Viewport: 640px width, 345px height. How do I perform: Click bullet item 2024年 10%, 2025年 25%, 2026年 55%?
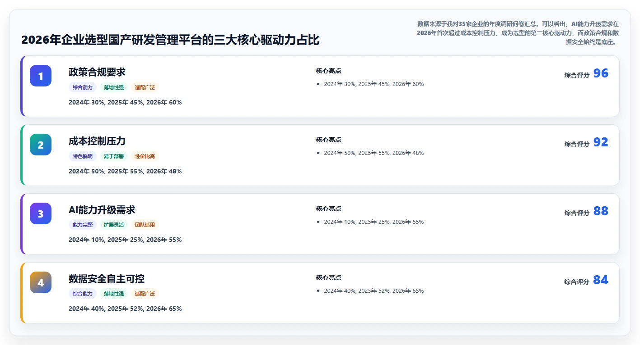pyautogui.click(x=374, y=222)
